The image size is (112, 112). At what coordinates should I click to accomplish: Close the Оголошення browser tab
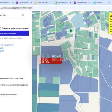point(12,3)
